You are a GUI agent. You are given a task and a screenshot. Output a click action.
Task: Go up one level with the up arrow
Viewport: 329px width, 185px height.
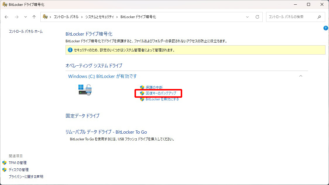pos(34,17)
